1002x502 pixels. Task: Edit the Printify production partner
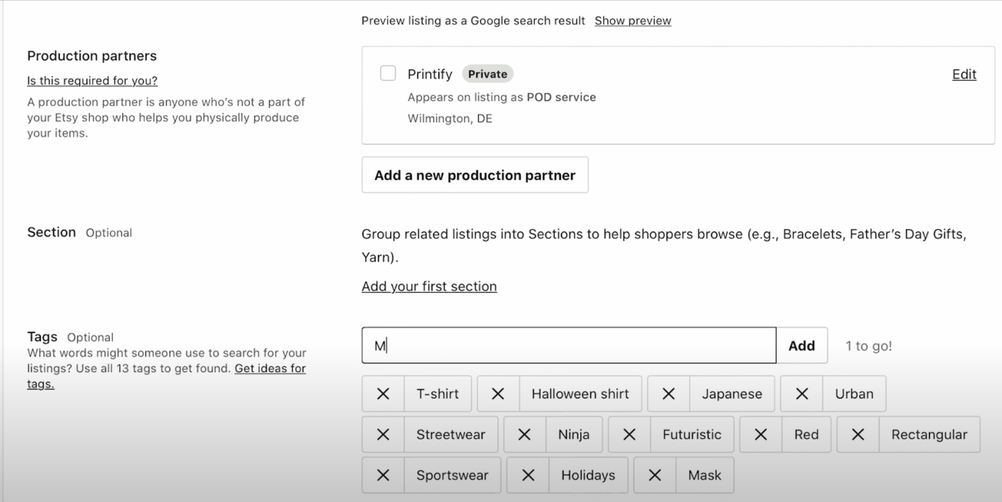[x=964, y=74]
